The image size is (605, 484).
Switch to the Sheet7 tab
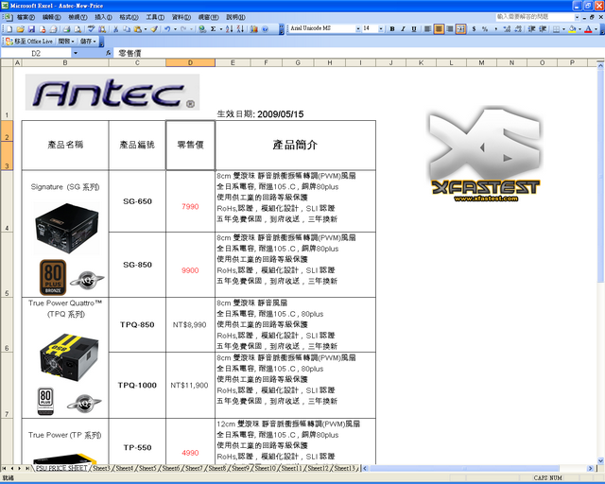(194, 468)
